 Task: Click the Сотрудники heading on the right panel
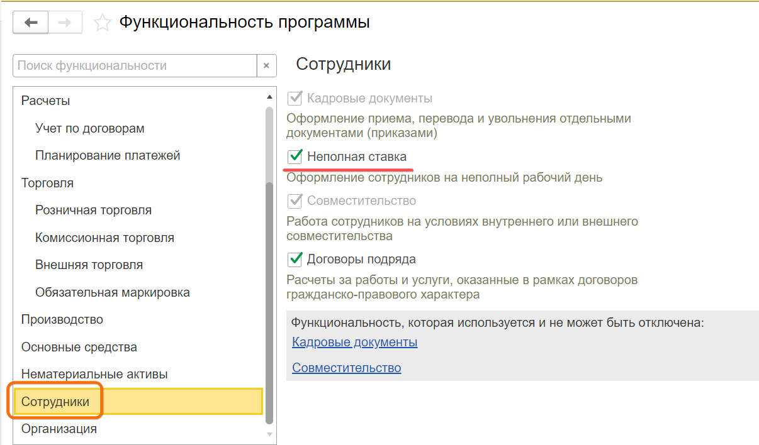[344, 64]
